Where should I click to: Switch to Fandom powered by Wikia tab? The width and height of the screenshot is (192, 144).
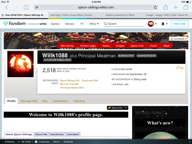tap(120, 15)
